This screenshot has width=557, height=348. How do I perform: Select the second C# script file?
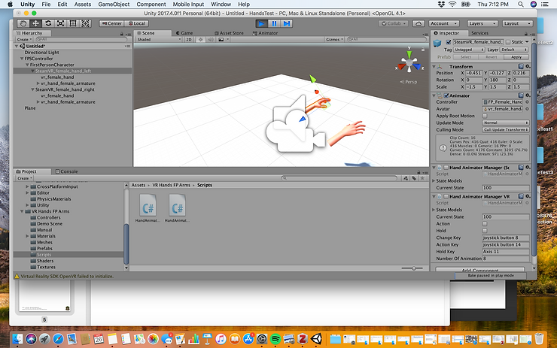click(177, 209)
